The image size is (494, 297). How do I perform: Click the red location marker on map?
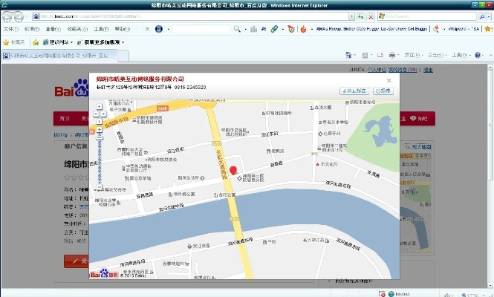point(233,172)
